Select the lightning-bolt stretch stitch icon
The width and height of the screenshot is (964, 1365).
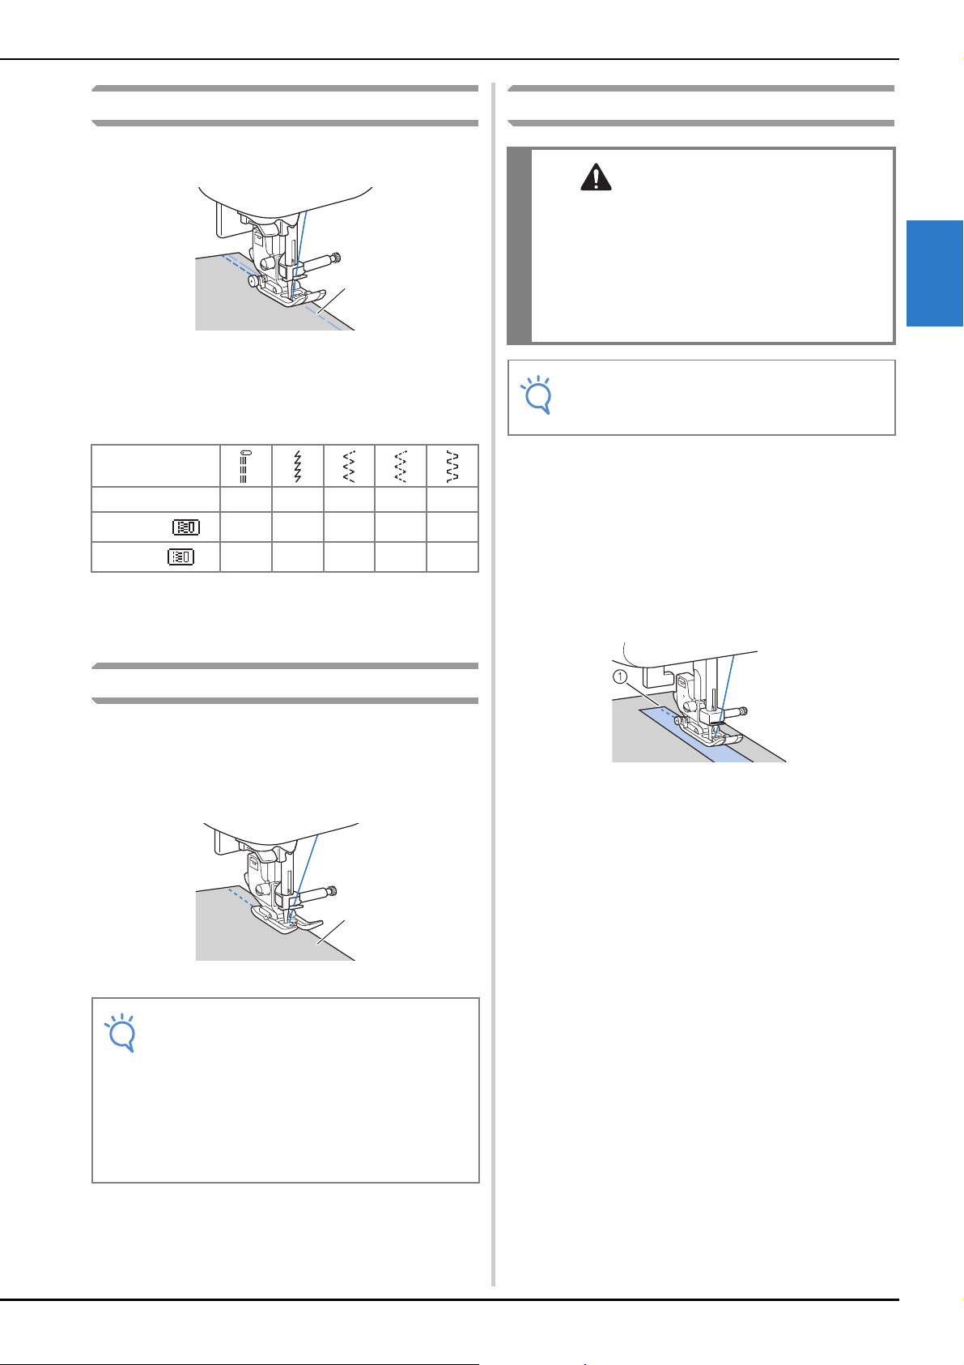[x=298, y=466]
